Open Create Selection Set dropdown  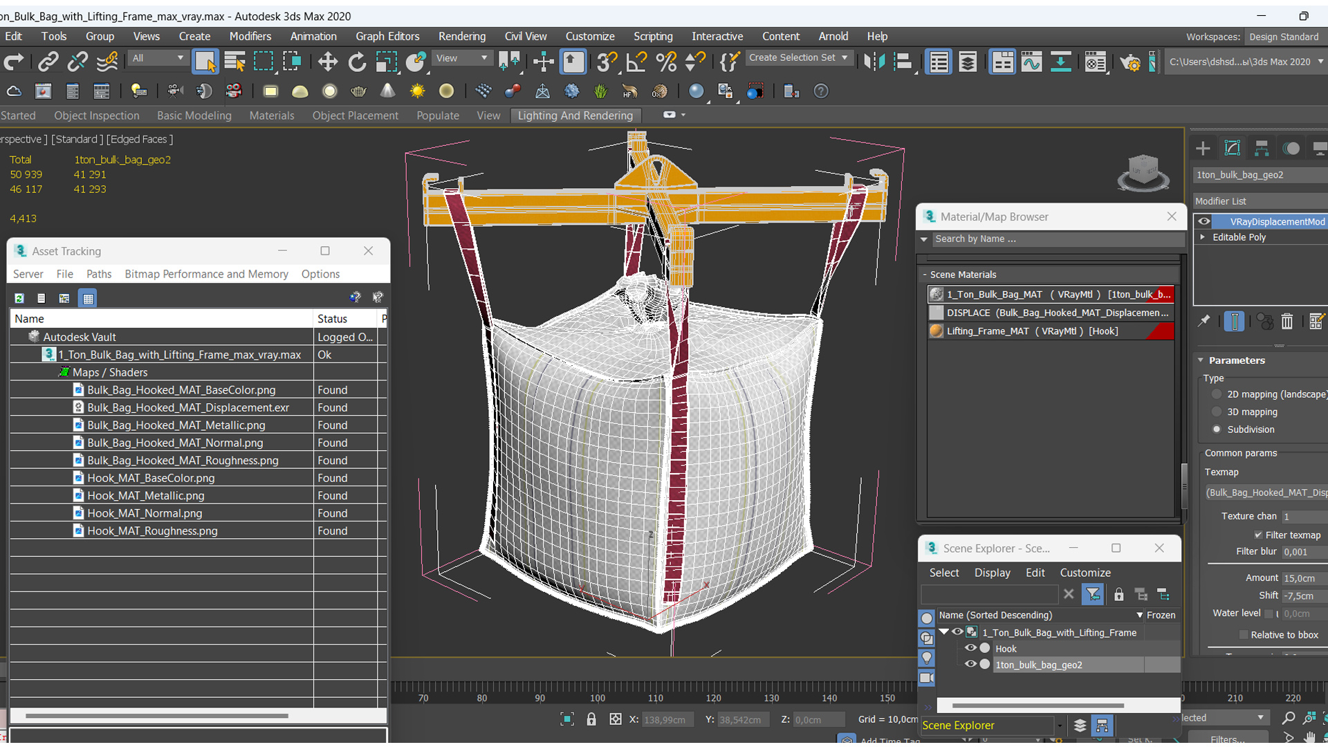(798, 57)
